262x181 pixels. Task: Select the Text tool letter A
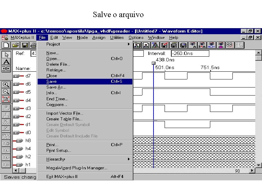[x=6, y=62]
